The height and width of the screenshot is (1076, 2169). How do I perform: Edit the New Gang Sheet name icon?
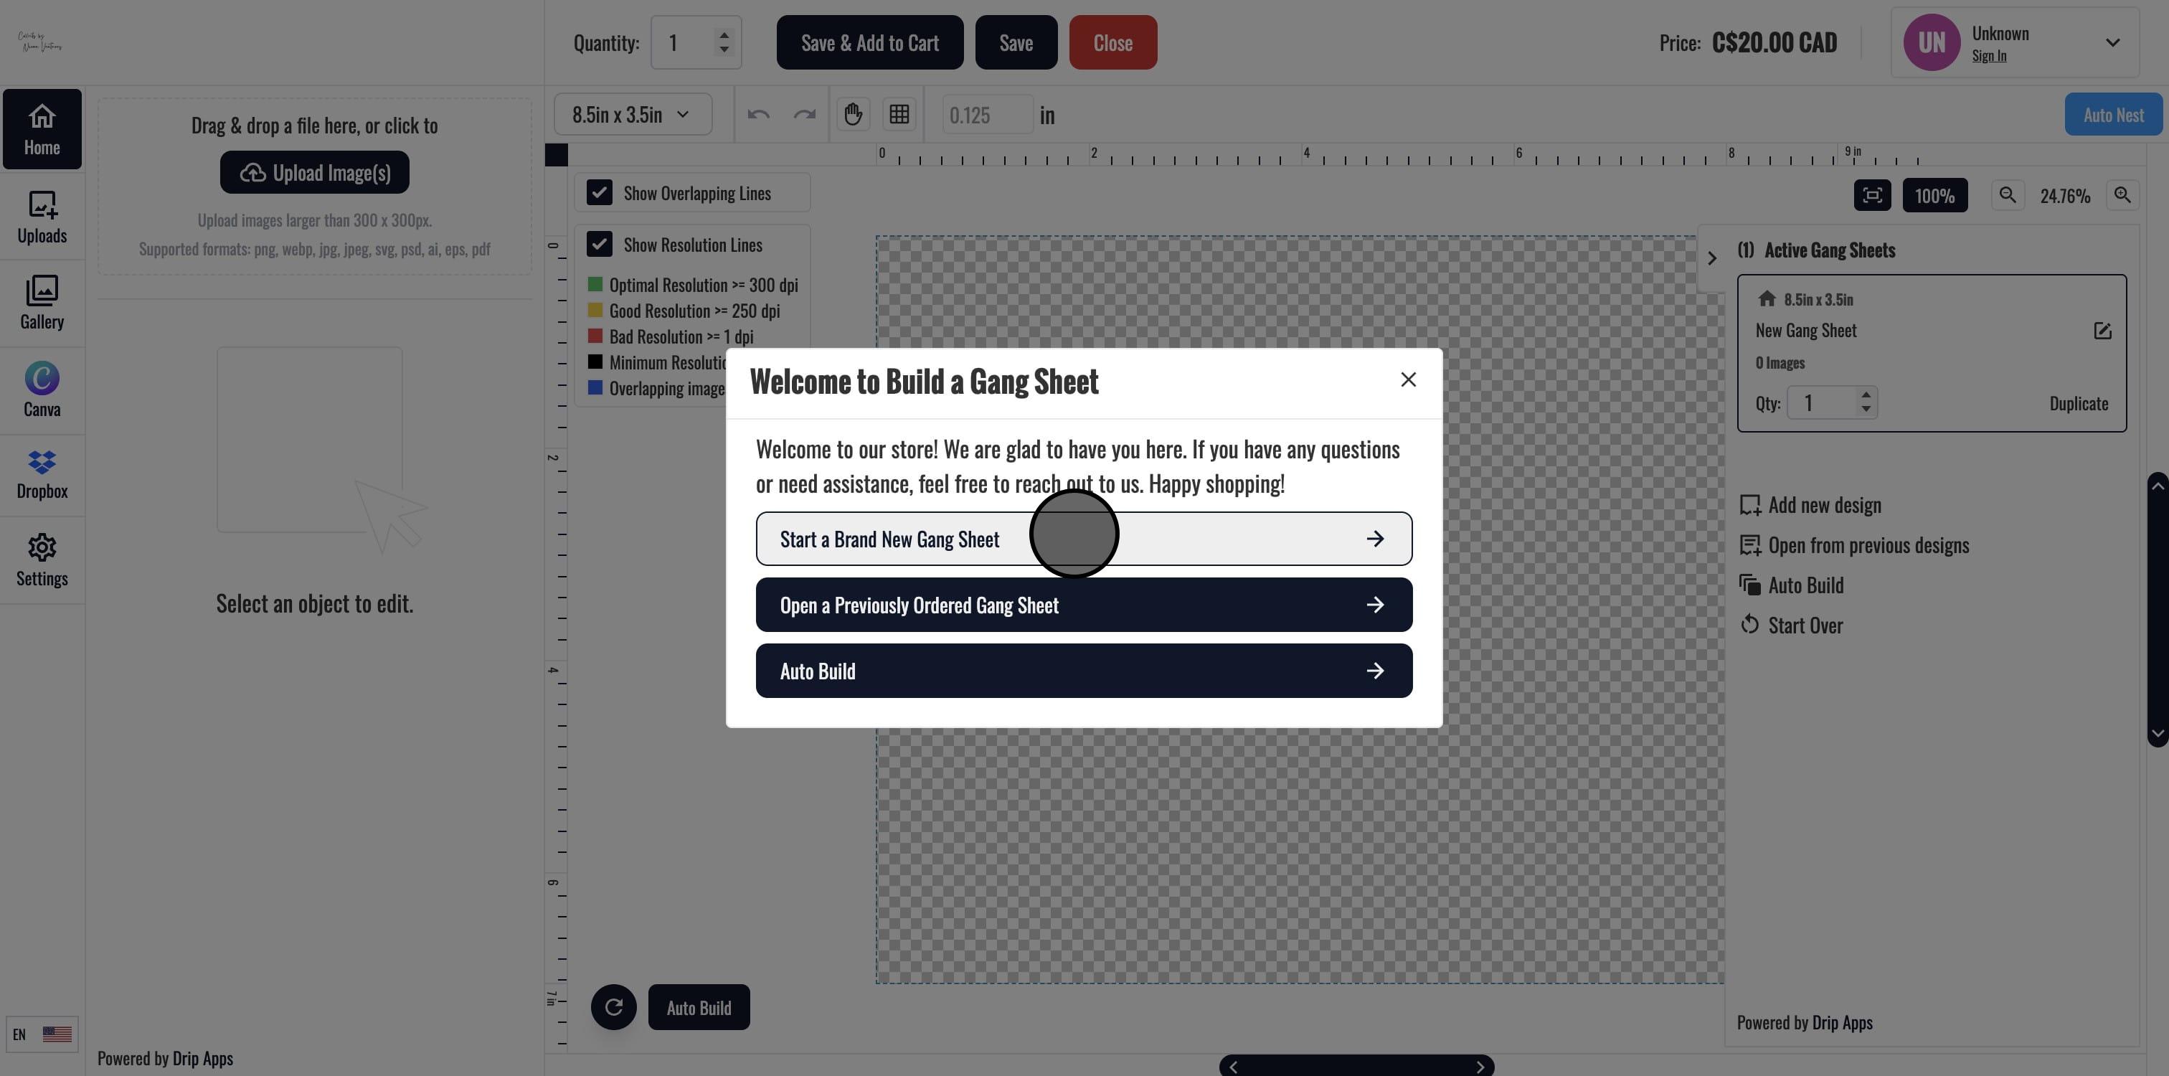[x=2102, y=331]
